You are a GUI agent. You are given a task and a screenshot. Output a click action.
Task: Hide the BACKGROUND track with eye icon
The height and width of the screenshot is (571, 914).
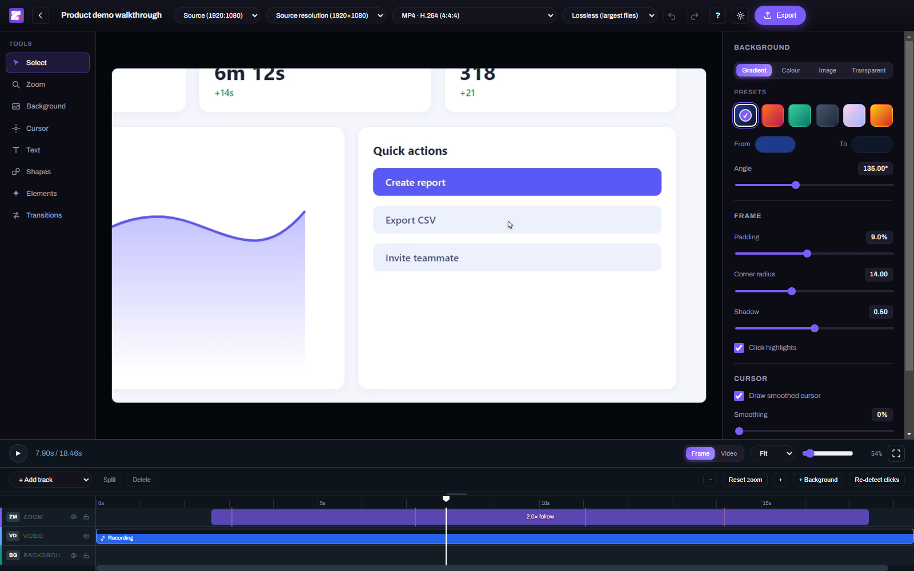click(74, 555)
